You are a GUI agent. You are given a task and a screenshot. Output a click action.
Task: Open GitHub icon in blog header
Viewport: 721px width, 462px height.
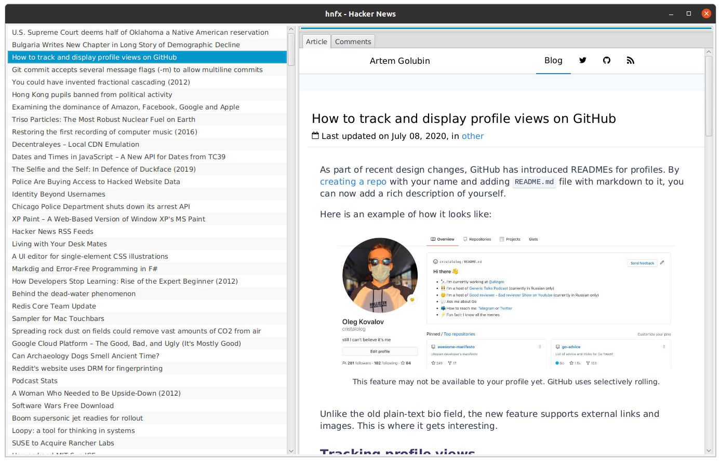607,60
